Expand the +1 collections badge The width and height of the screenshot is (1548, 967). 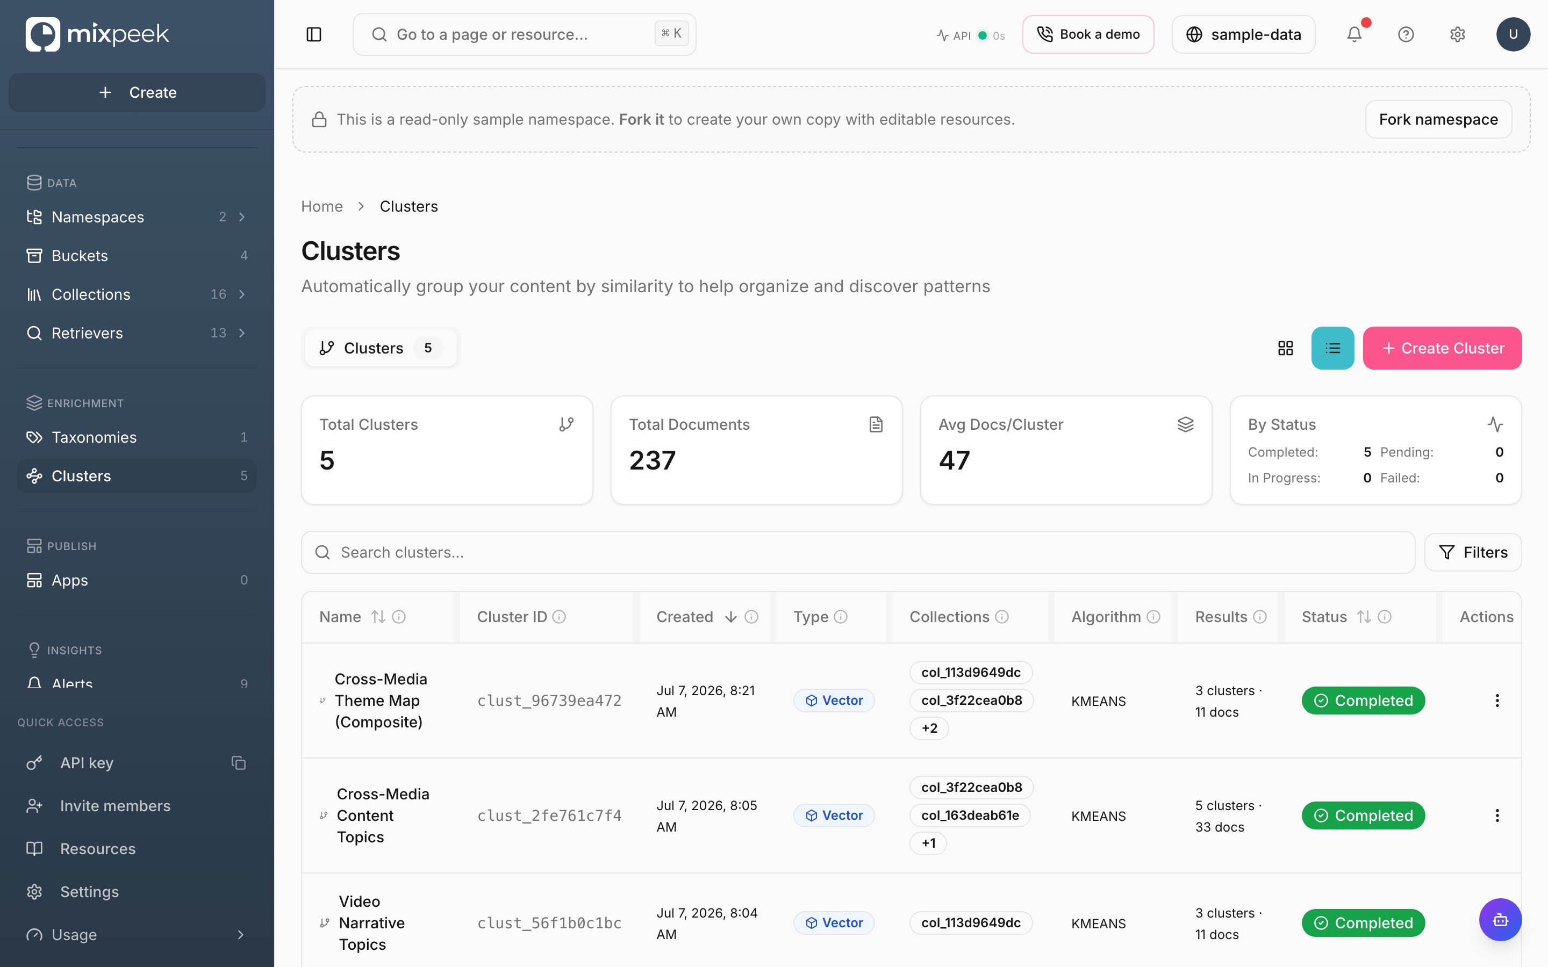click(928, 843)
